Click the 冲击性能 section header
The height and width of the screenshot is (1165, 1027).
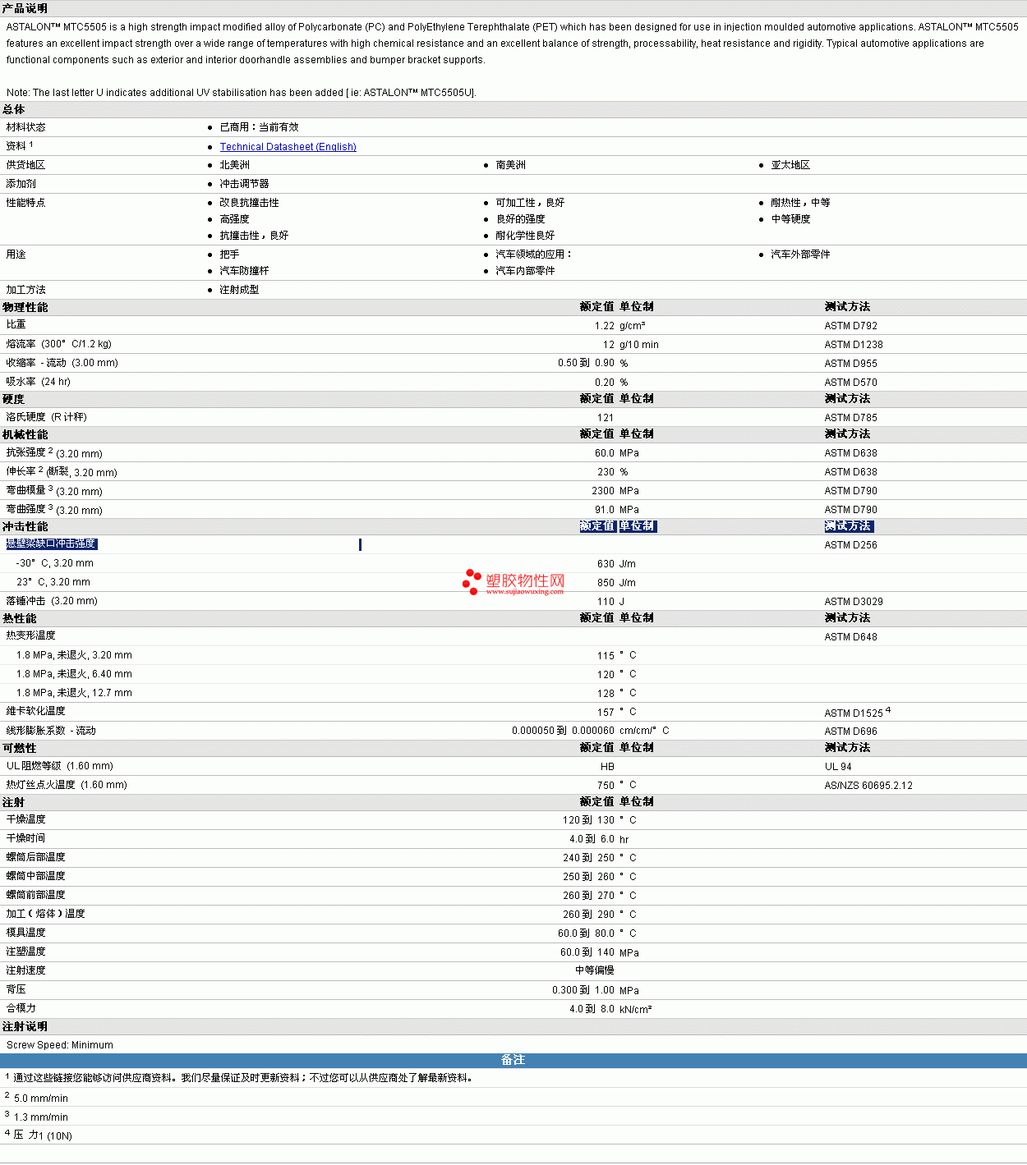(25, 526)
